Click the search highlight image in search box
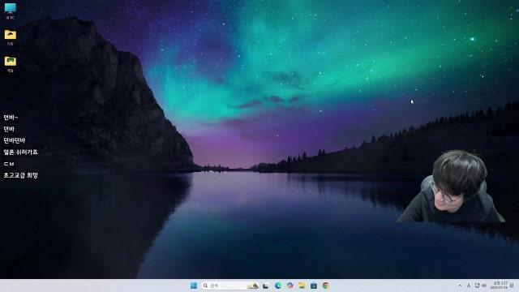This screenshot has width=519, height=292. (252, 286)
